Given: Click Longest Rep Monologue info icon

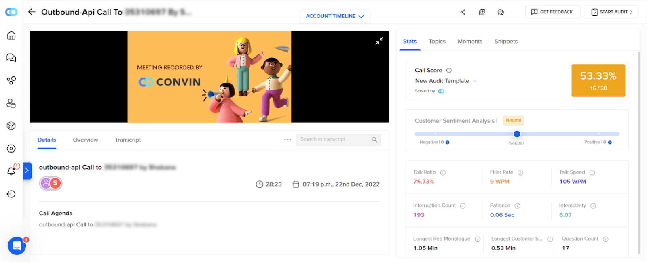Looking at the screenshot, I should [478, 239].
